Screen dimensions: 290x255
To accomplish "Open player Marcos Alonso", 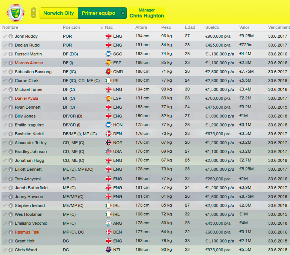I will click(29, 63).
